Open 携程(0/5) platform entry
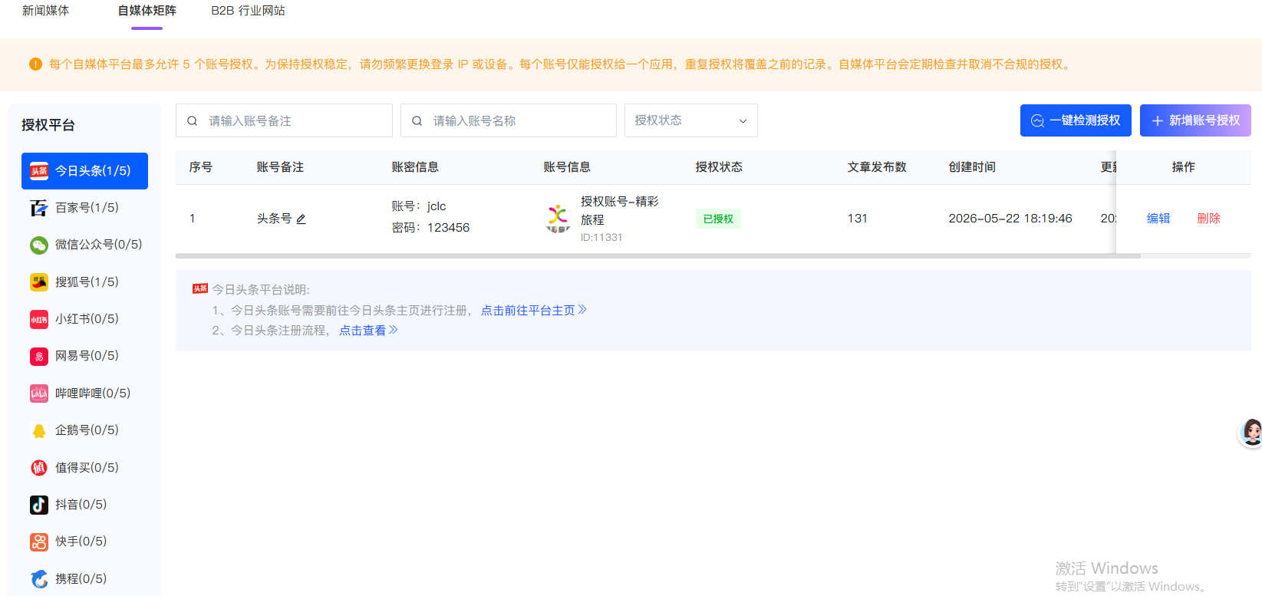 click(x=84, y=579)
